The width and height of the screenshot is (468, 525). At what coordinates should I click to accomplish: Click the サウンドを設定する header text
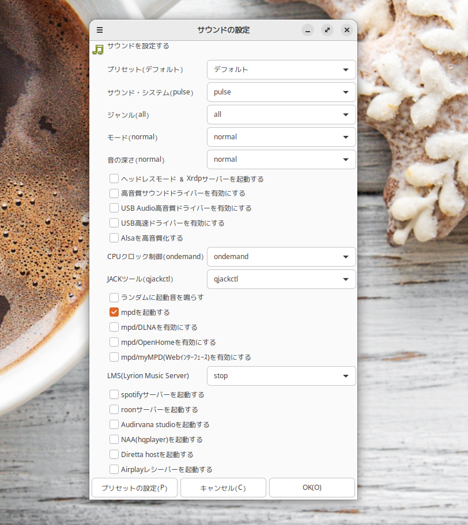pos(138,46)
